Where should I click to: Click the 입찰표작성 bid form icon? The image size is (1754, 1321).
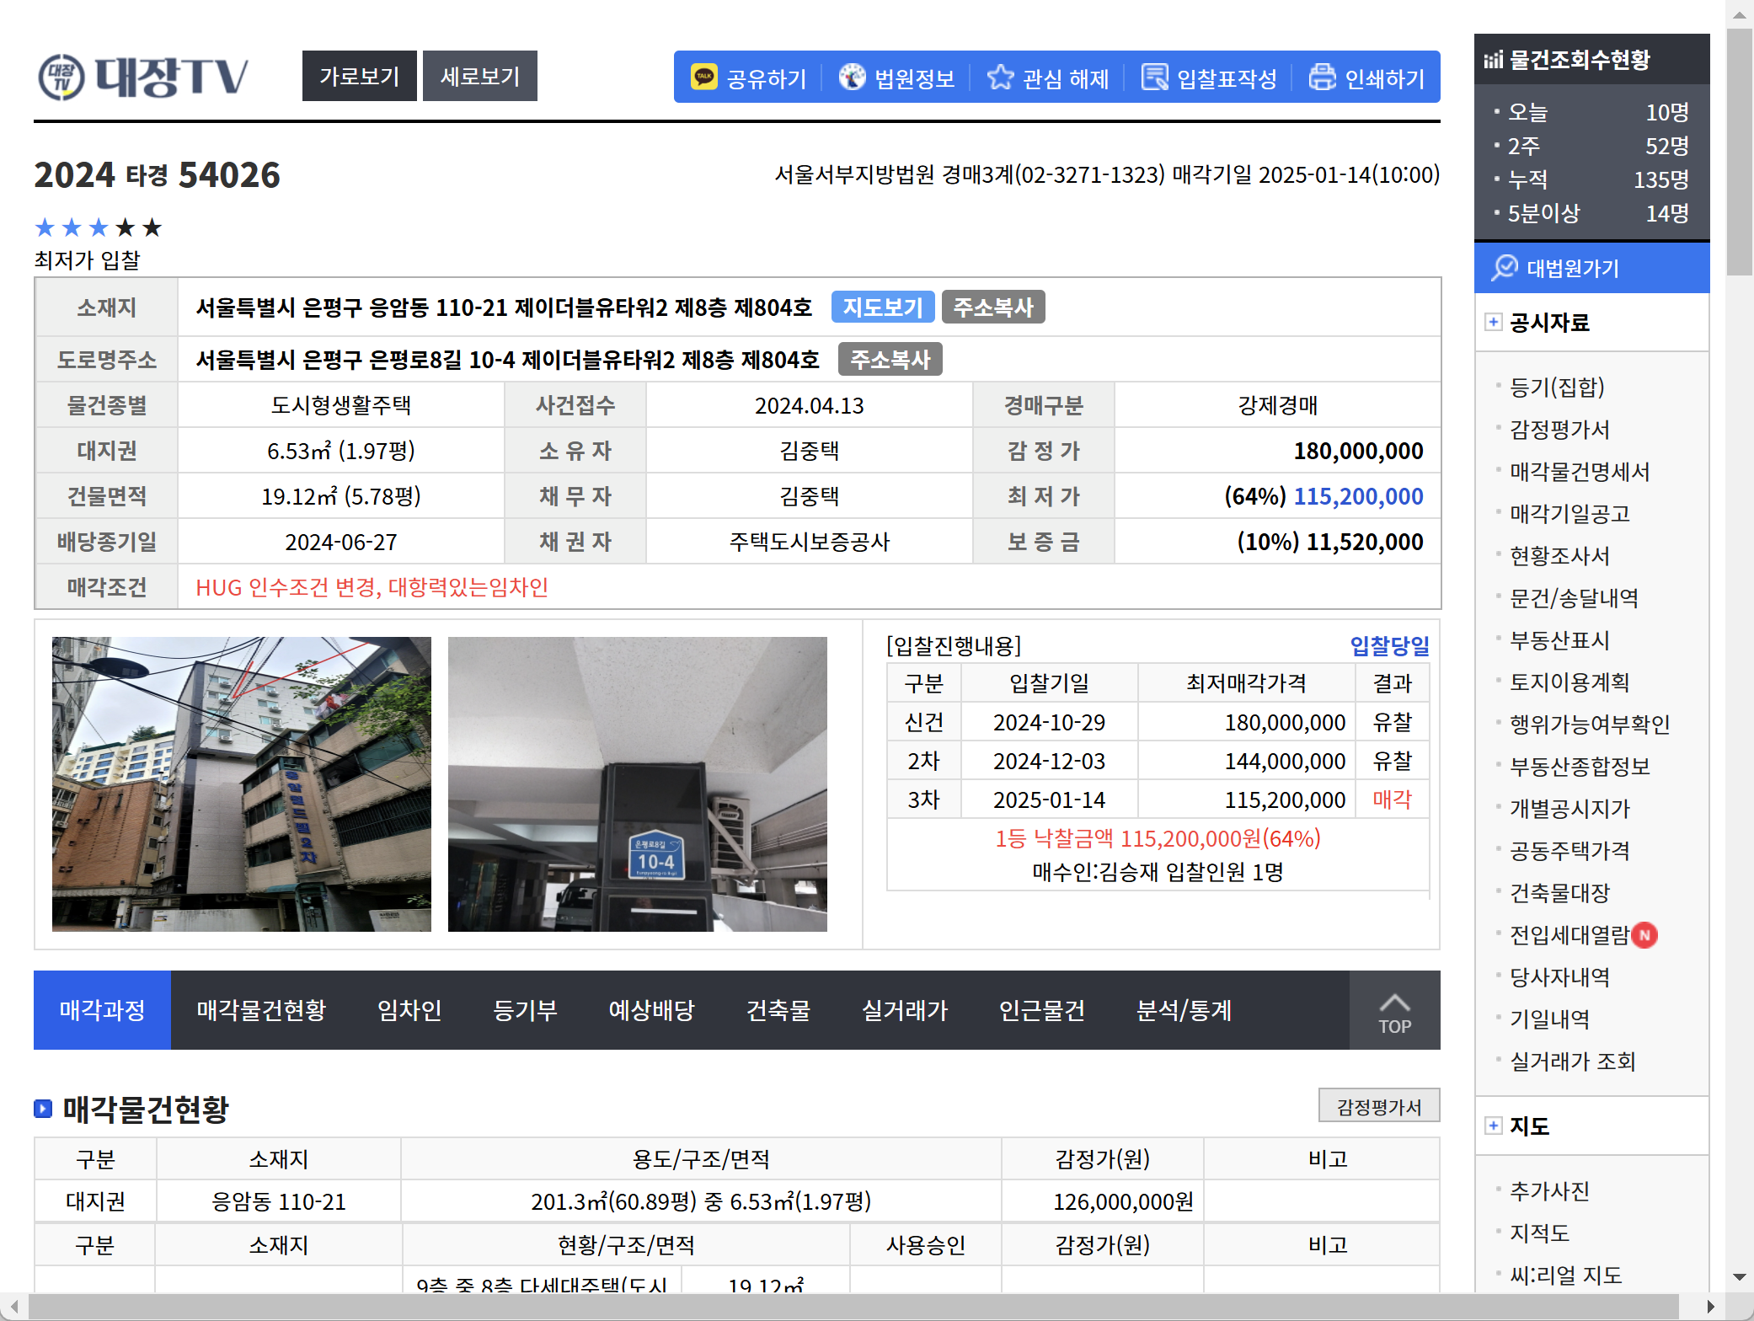pos(1154,78)
